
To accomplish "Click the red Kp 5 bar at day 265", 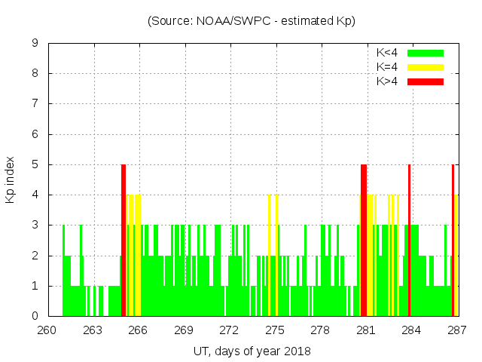I will [x=124, y=240].
